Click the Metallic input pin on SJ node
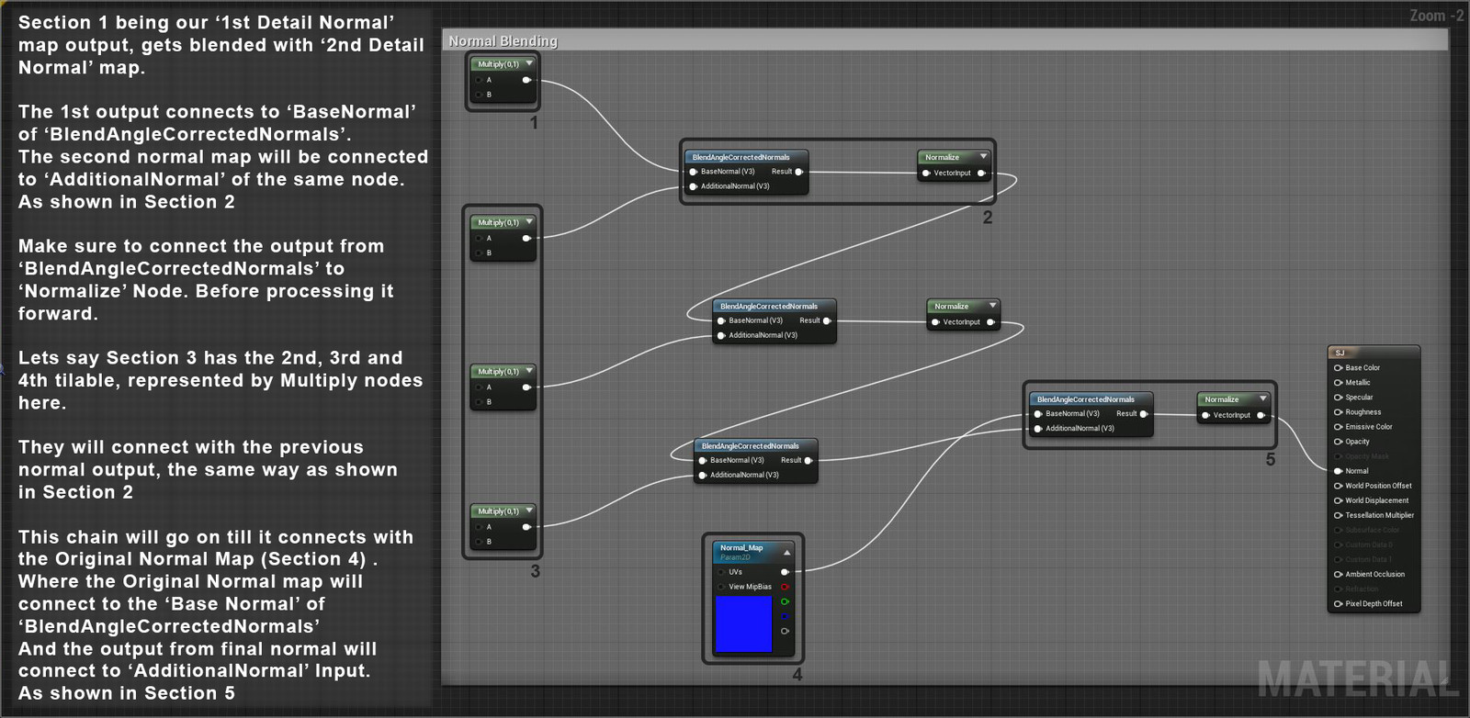 (x=1338, y=383)
